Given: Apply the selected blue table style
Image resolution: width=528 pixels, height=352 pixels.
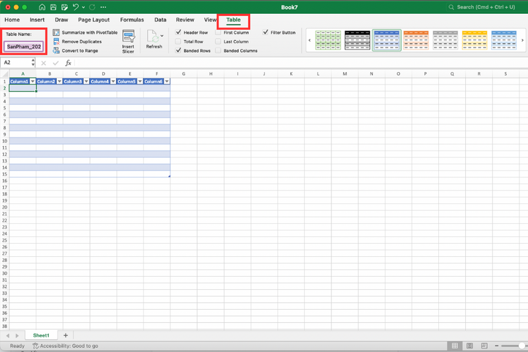Looking at the screenshot, I should point(387,40).
